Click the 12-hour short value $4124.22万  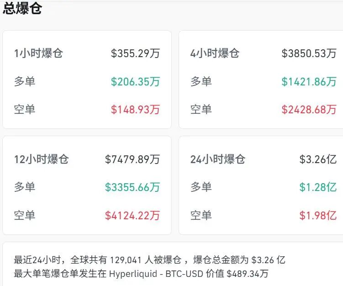coord(132,215)
